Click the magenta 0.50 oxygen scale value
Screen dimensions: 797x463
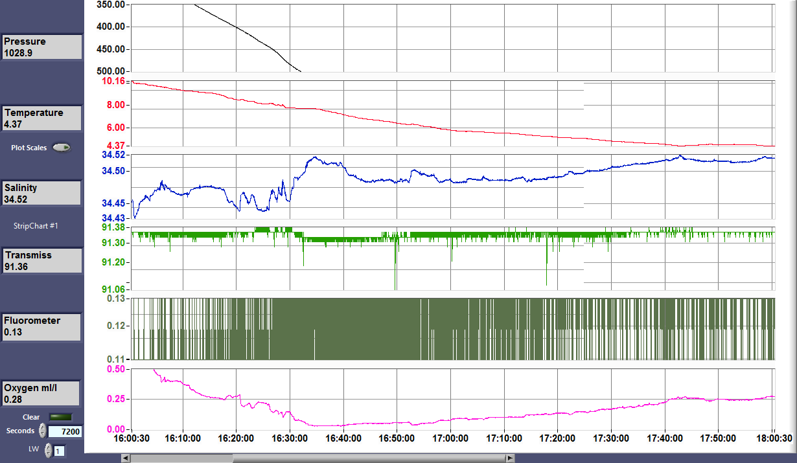pos(117,369)
